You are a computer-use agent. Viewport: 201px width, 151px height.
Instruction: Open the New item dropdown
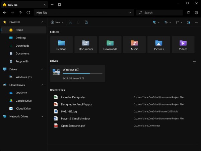[57, 22]
